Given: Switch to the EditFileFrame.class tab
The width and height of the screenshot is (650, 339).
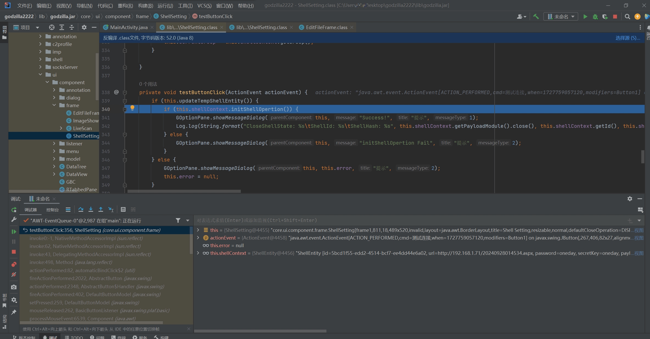Looking at the screenshot, I should 326,27.
